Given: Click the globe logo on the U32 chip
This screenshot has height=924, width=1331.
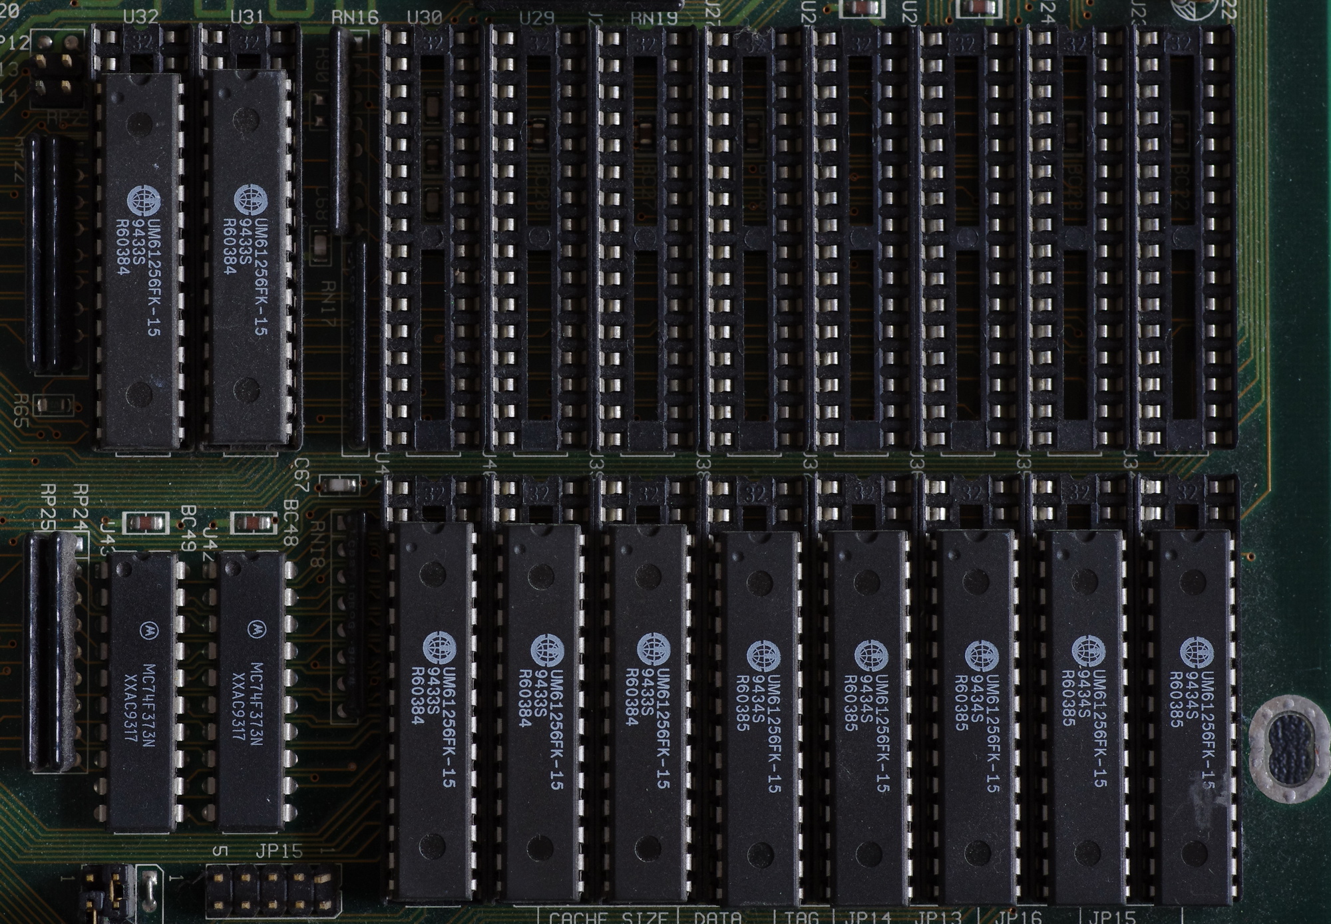Looking at the screenshot, I should [144, 201].
